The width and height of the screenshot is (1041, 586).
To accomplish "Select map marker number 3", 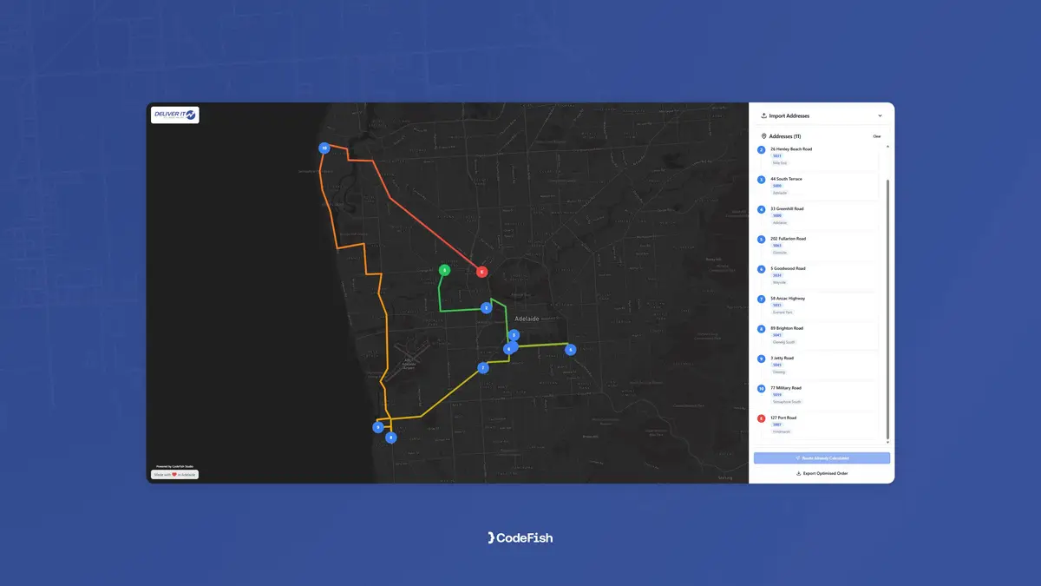I will pyautogui.click(x=514, y=335).
